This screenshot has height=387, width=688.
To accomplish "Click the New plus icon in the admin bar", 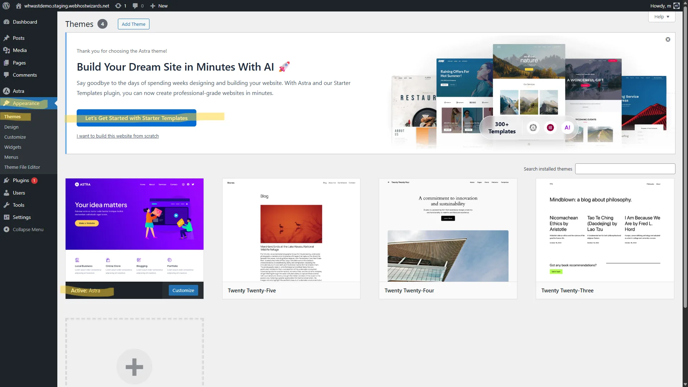I will click(153, 6).
